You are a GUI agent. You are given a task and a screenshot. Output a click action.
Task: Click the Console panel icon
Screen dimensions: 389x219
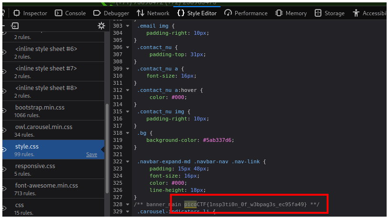(x=59, y=13)
